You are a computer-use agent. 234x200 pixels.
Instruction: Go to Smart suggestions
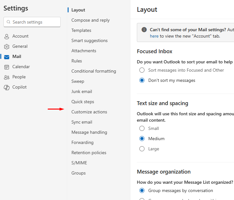[90, 40]
